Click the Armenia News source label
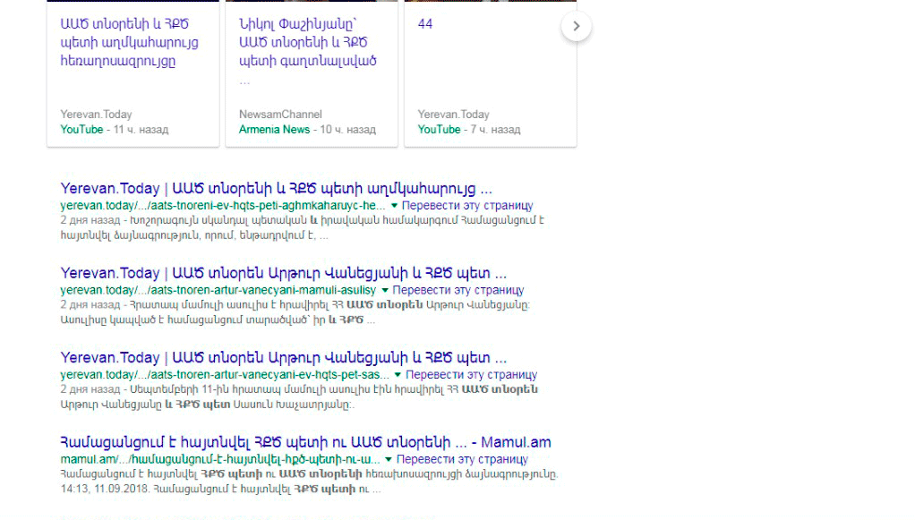This screenshot has height=520, width=915. (x=274, y=130)
